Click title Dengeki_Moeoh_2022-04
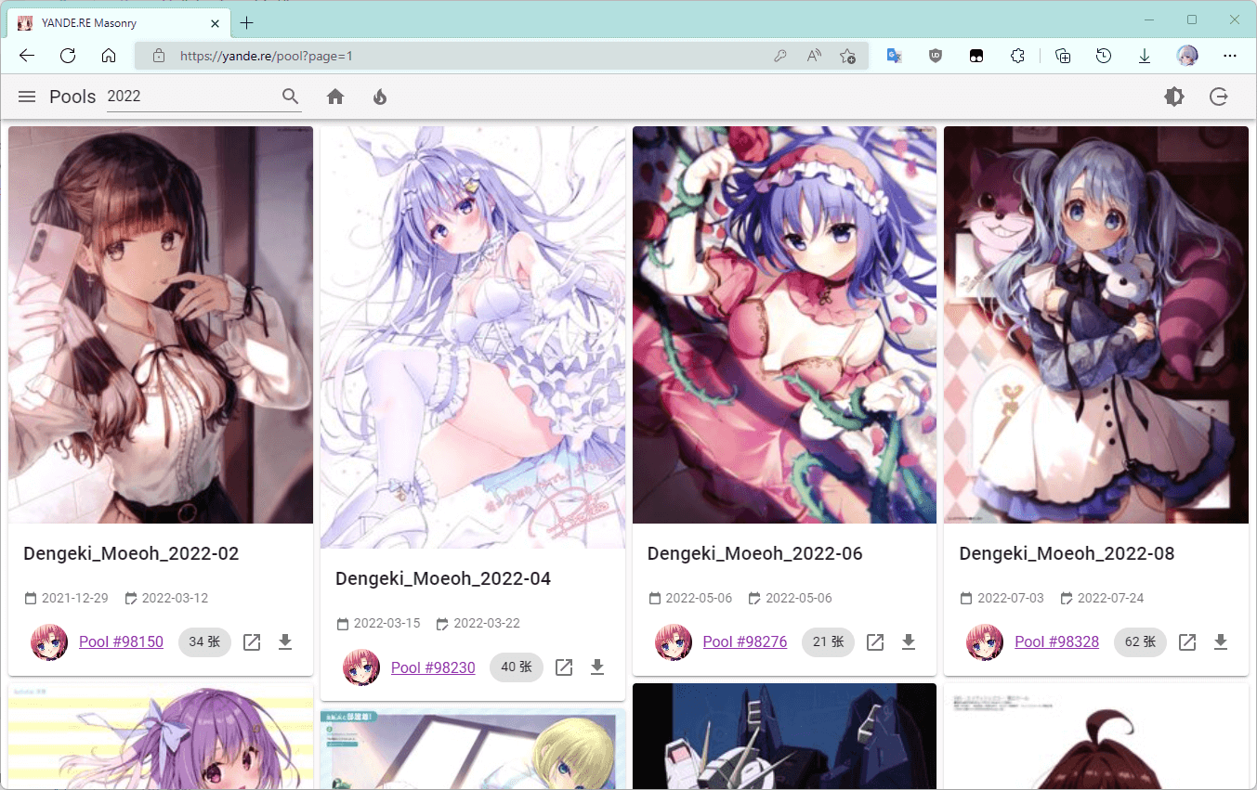Viewport: 1257px width, 790px height. [x=443, y=578]
